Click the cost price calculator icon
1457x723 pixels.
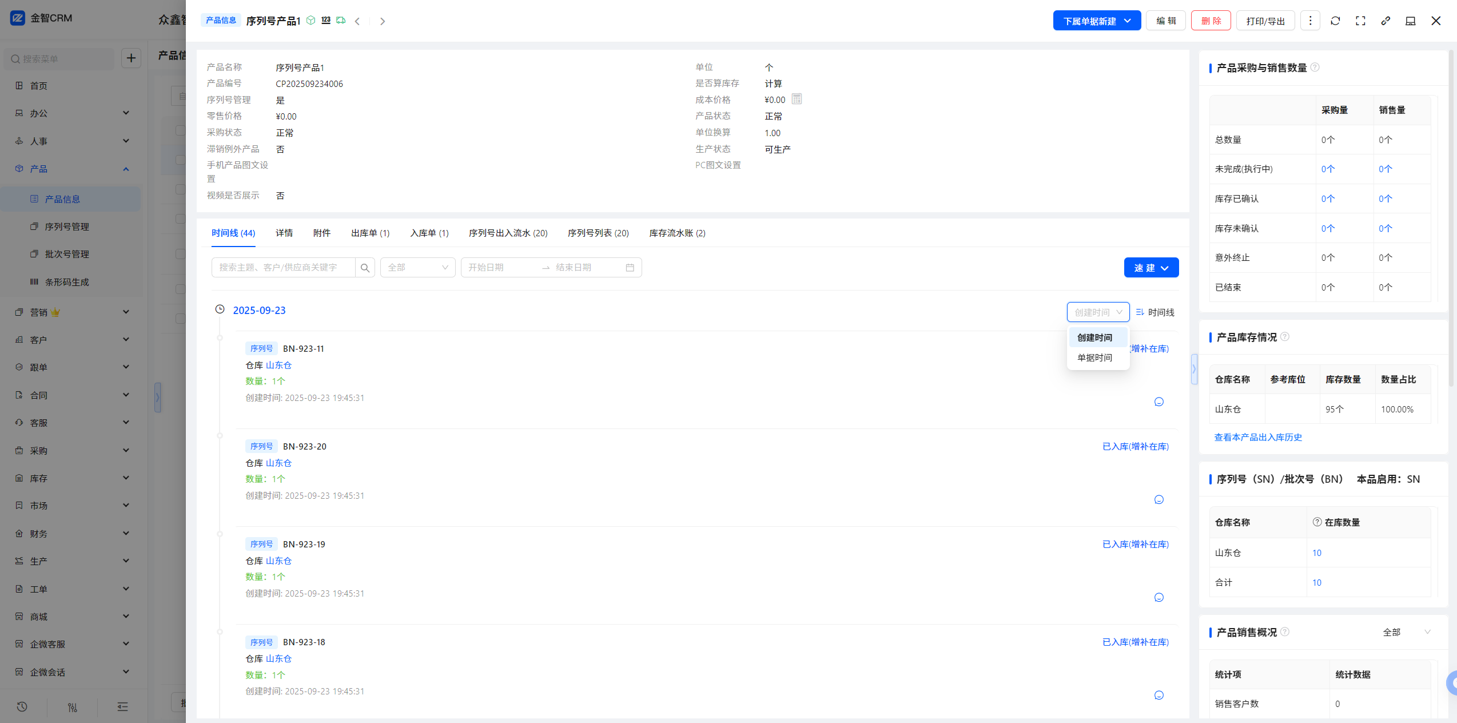[x=797, y=100]
